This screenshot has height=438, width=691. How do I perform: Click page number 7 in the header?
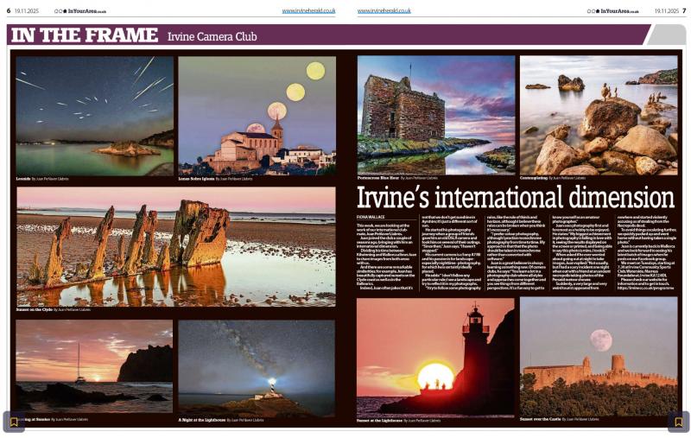683,11
